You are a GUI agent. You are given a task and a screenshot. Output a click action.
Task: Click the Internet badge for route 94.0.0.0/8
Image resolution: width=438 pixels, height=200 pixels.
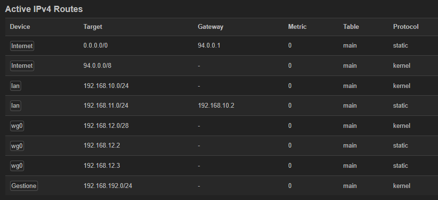[22, 65]
